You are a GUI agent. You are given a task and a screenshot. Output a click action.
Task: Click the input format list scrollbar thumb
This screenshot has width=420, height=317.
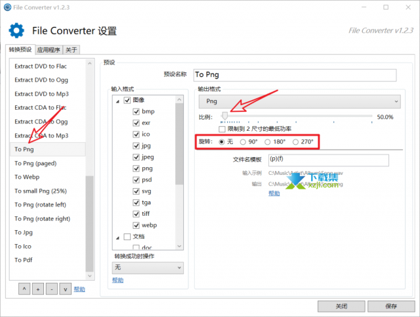[x=179, y=145]
